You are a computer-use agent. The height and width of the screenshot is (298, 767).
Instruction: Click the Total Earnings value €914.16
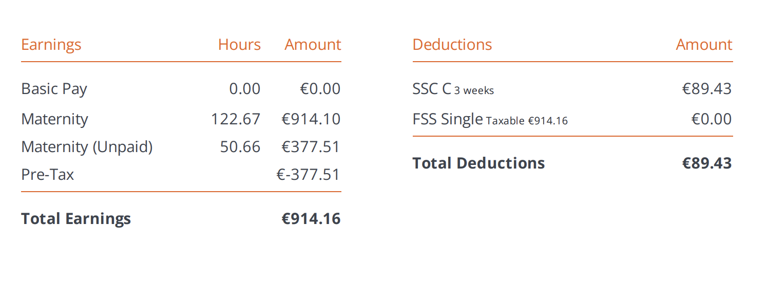(x=311, y=219)
